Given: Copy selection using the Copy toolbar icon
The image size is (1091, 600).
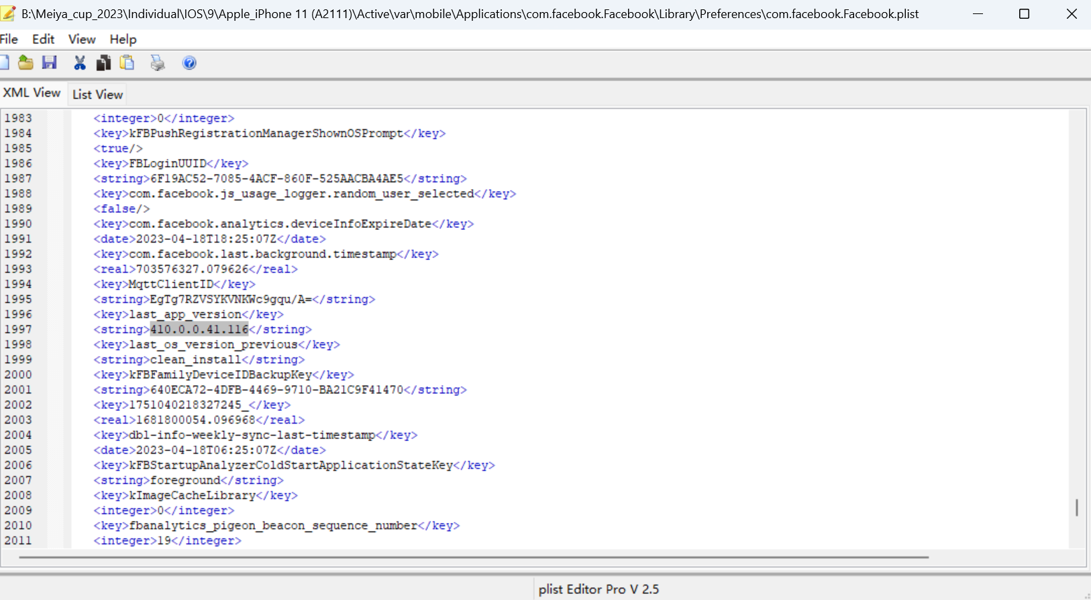Looking at the screenshot, I should pos(103,63).
